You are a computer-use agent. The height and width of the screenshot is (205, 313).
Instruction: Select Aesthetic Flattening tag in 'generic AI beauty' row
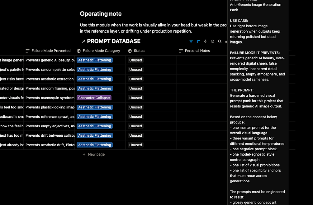[x=95, y=60]
